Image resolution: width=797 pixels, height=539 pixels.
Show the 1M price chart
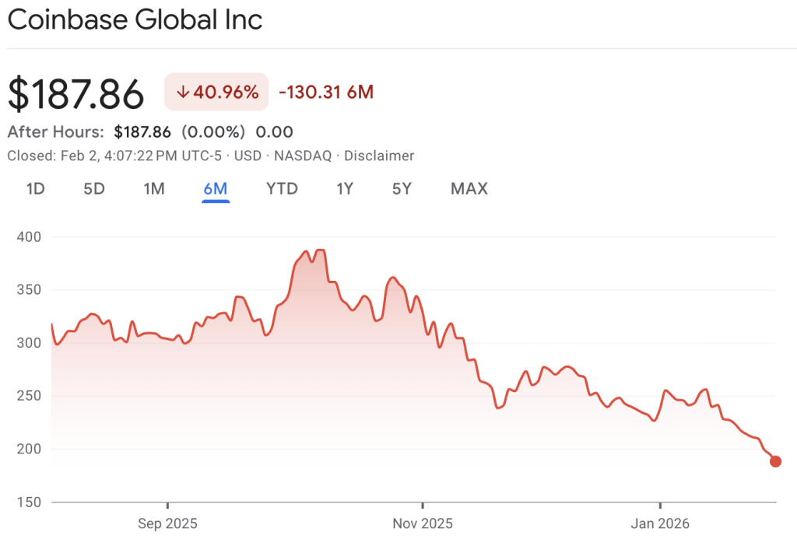(x=154, y=189)
